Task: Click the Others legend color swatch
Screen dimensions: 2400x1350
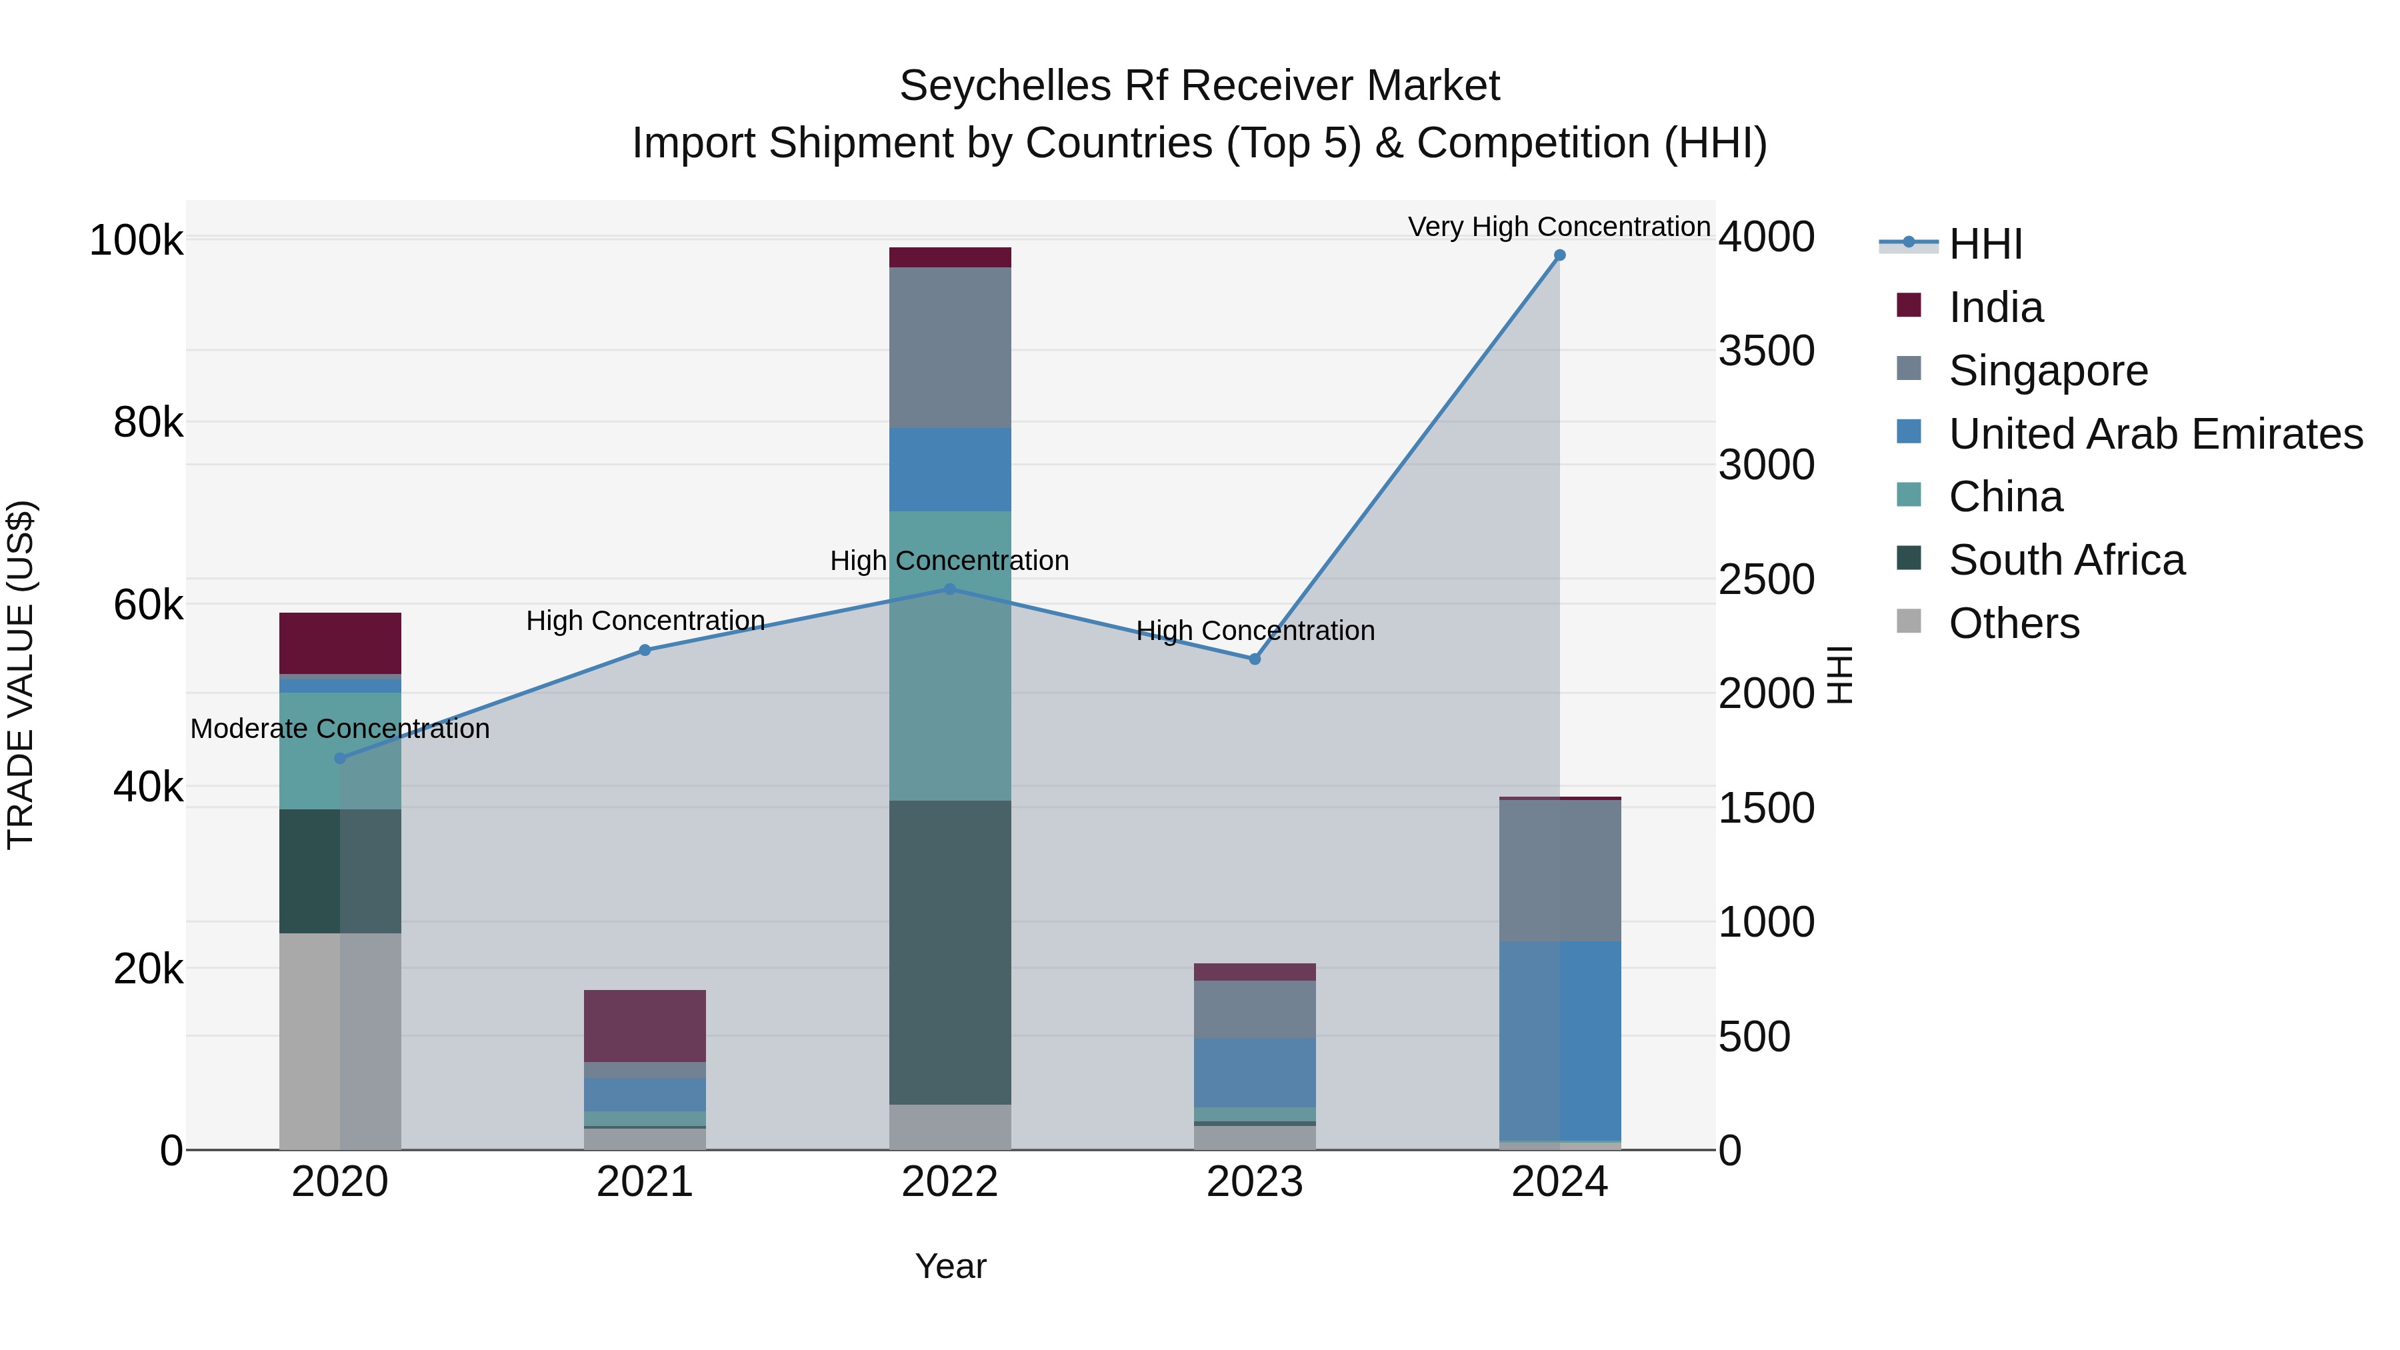Action: 1909,621
